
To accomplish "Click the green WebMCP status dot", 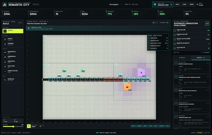I will tap(197, 4).
